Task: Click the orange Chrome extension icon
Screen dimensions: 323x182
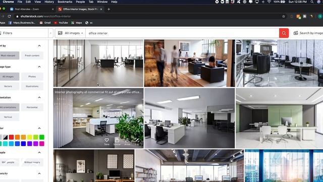Action: (x=298, y=17)
